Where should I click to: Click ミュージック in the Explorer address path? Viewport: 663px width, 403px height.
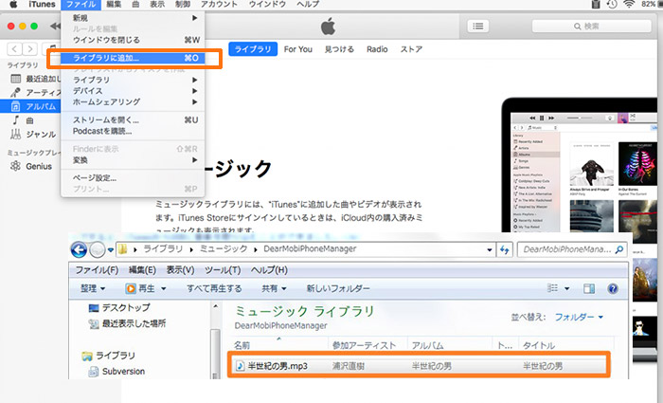click(x=224, y=248)
